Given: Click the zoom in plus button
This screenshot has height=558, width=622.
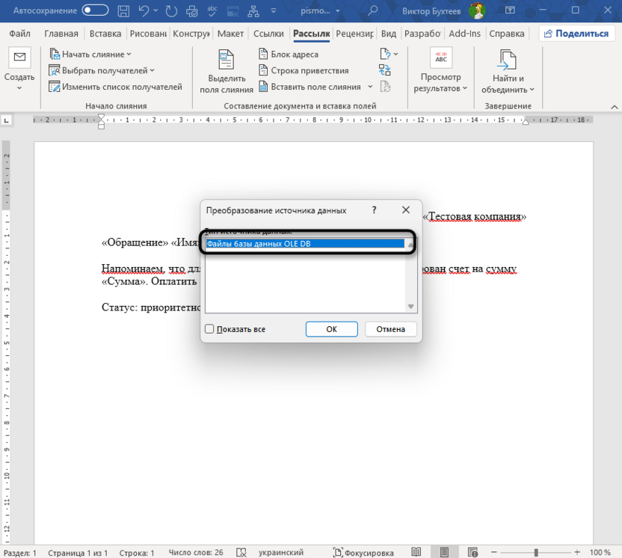Looking at the screenshot, I should point(577,552).
